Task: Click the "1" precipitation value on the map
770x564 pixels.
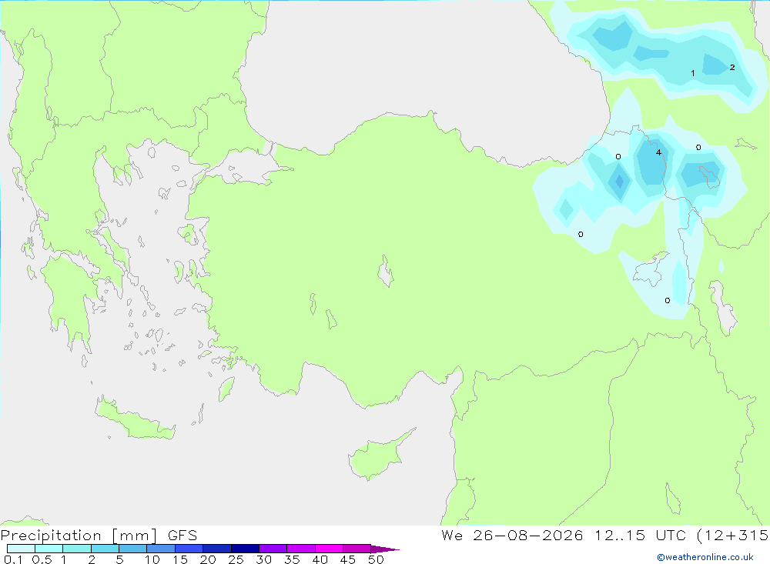Action: pos(693,73)
